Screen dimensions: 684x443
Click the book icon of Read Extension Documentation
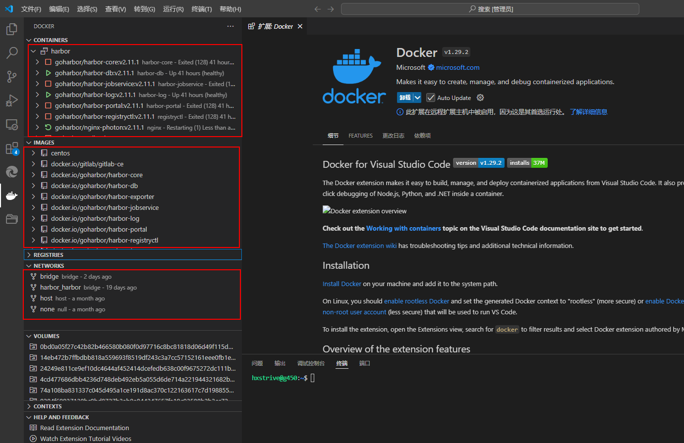[33, 428]
